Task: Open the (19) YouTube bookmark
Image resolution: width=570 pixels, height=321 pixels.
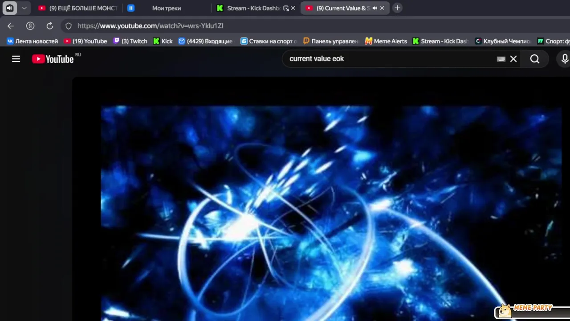Action: (x=85, y=41)
